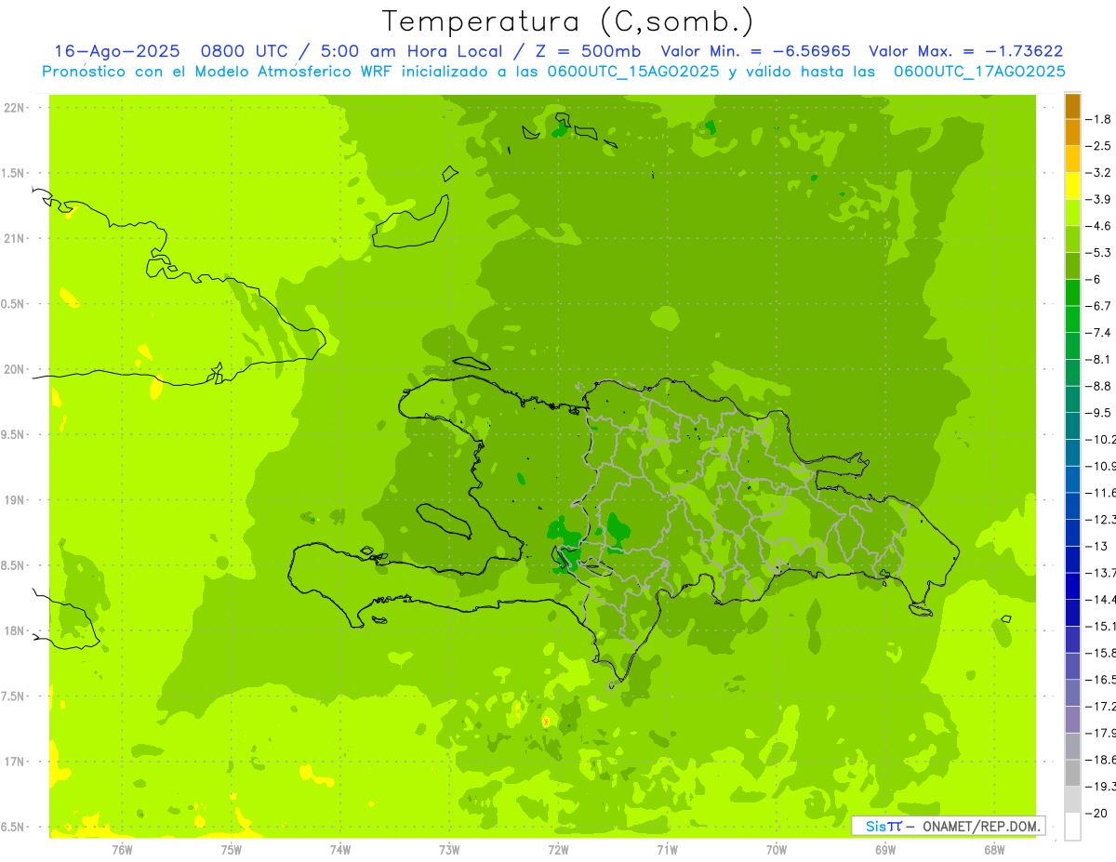Click the "72W" longitude label
This screenshot has width=1116, height=862.
tap(558, 850)
